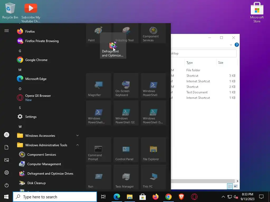270x202 pixels.
Task: Sort File Explorer list by Type column
Action: click(x=200, y=63)
